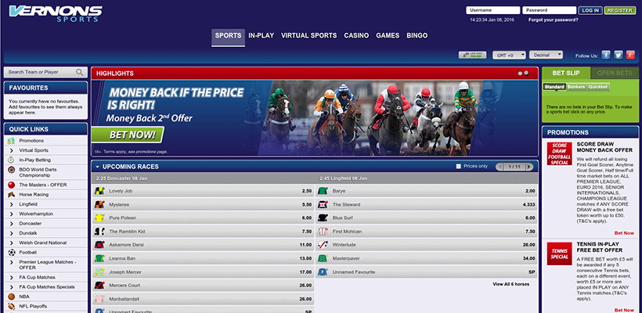Open the Casino tab
This screenshot has width=642, height=313.
(x=356, y=35)
